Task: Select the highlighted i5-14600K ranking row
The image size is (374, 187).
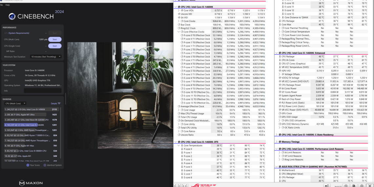Action: [31, 125]
